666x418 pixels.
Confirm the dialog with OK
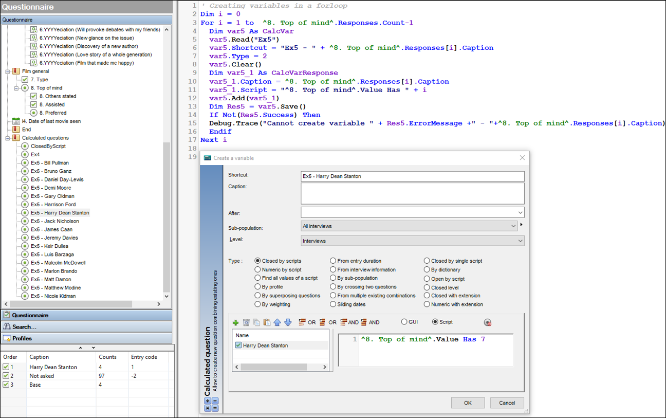[x=468, y=403]
